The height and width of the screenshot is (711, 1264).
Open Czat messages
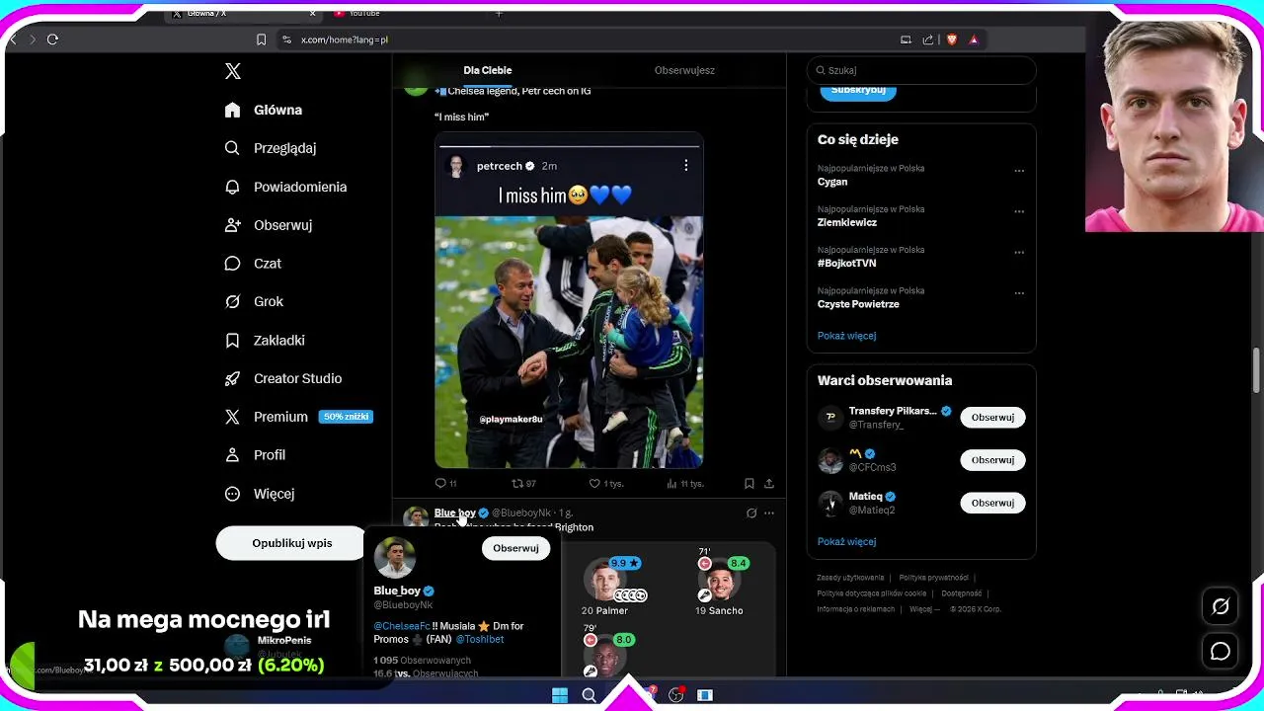tap(253, 264)
